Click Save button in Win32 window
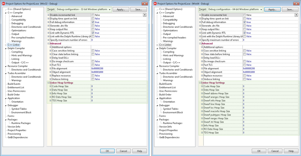 pos(138,9)
